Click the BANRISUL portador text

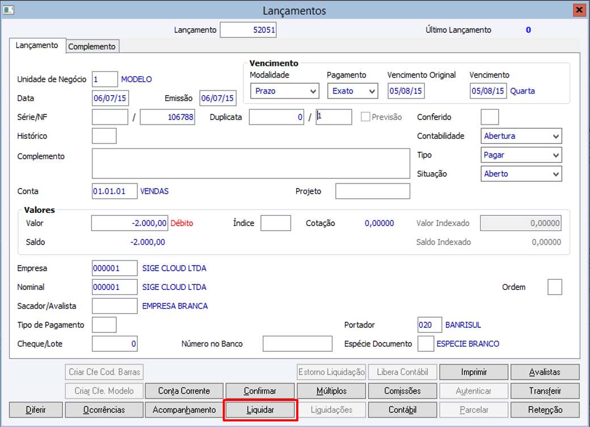coord(463,325)
